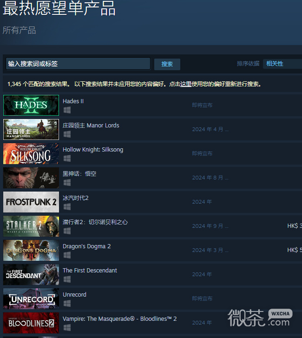Open the Frostpunk 2 cover thumbnail
This screenshot has width=302, height=338.
click(x=31, y=202)
